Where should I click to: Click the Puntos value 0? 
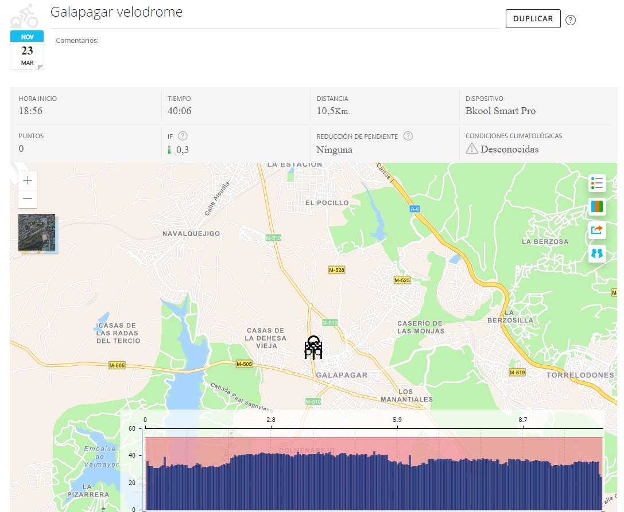[x=21, y=148]
